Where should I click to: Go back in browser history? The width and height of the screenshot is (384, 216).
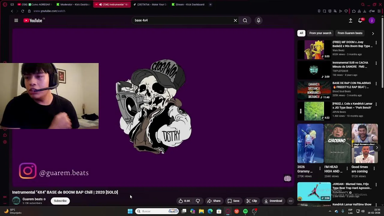pos(12,11)
